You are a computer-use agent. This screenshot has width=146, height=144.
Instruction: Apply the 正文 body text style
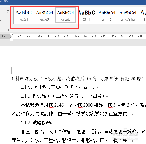107,15
